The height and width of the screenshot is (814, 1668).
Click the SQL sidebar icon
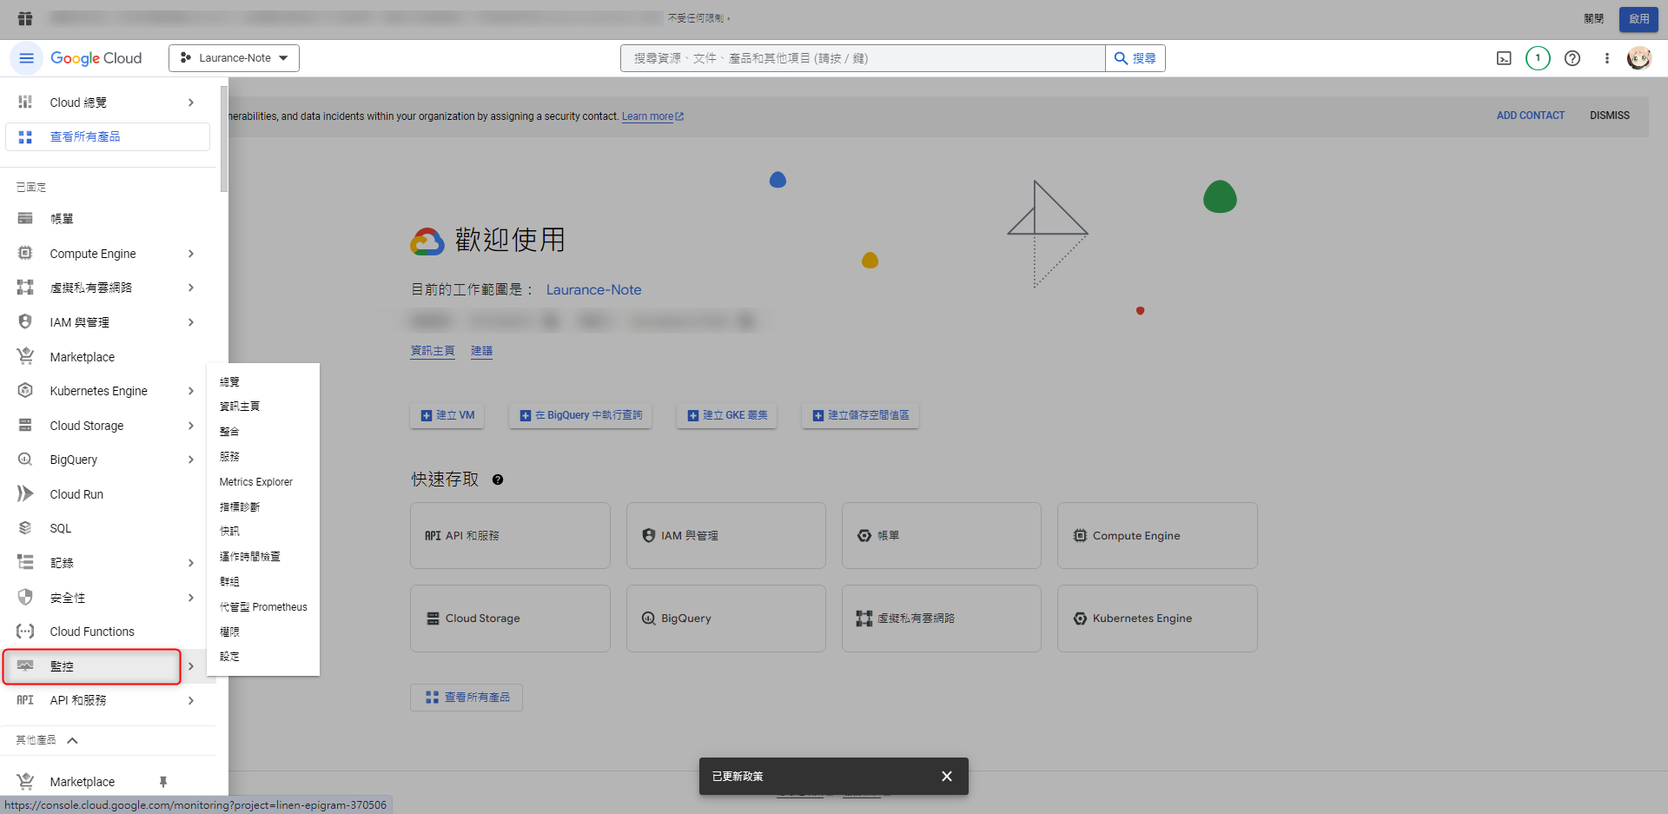25,528
